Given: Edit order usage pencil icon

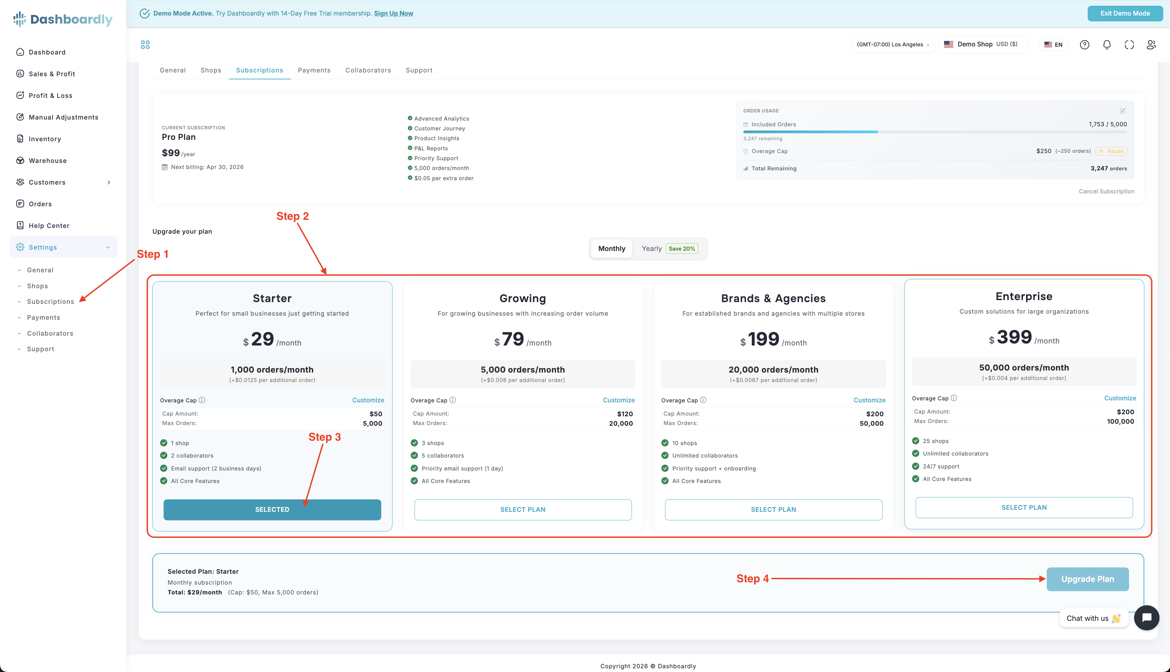Looking at the screenshot, I should (x=1123, y=111).
